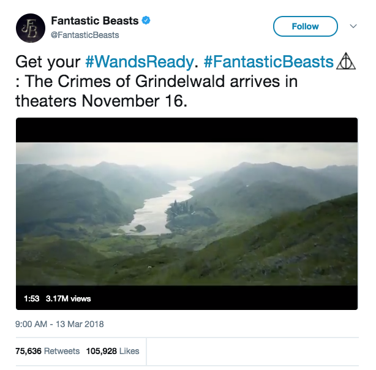Expand the tweet options chevron

[353, 26]
